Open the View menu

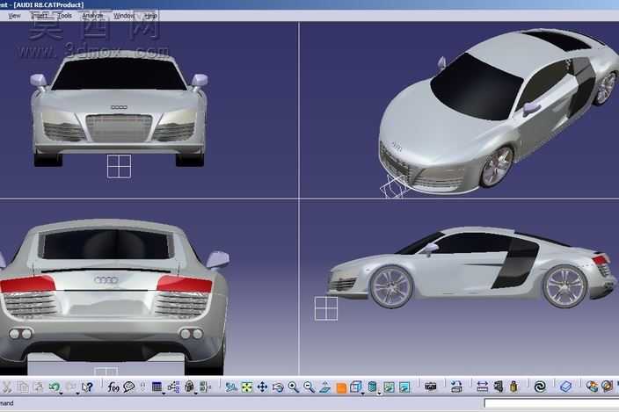click(x=14, y=16)
